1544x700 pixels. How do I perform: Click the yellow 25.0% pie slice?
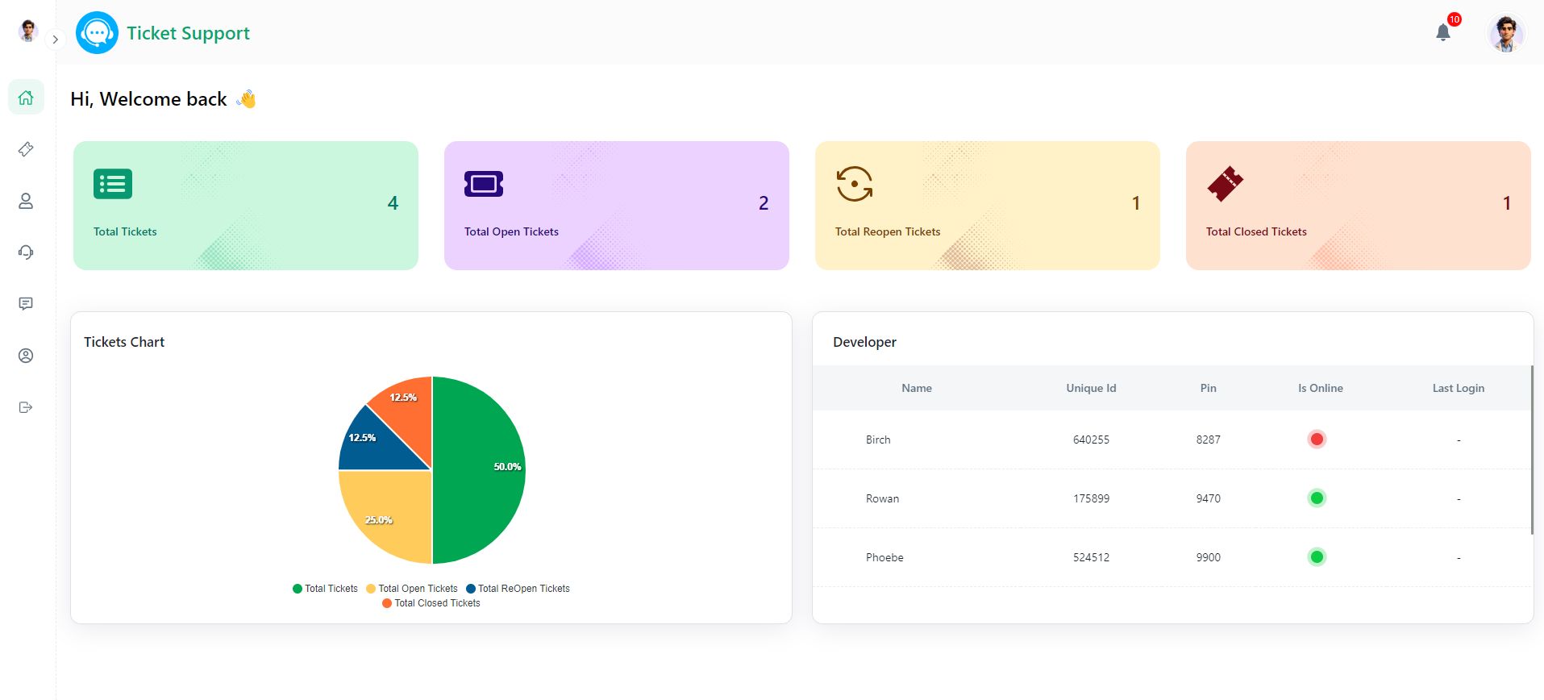point(393,508)
